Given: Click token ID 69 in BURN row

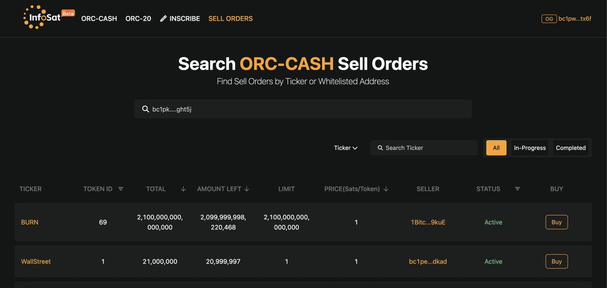Looking at the screenshot, I should click(x=103, y=222).
